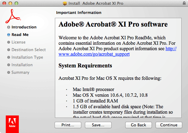Click the System Requirements heading
188x133 pixels.
(85, 66)
